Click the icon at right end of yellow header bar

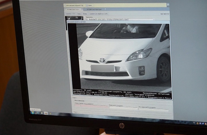(x=168, y=5)
